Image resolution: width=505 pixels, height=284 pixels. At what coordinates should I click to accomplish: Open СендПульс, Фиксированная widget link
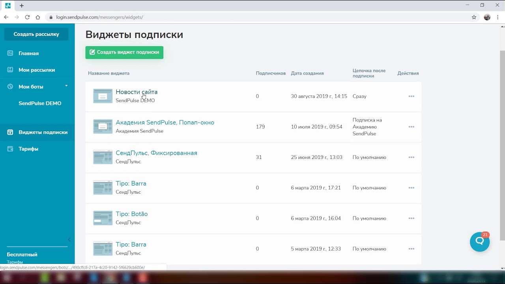tap(156, 153)
